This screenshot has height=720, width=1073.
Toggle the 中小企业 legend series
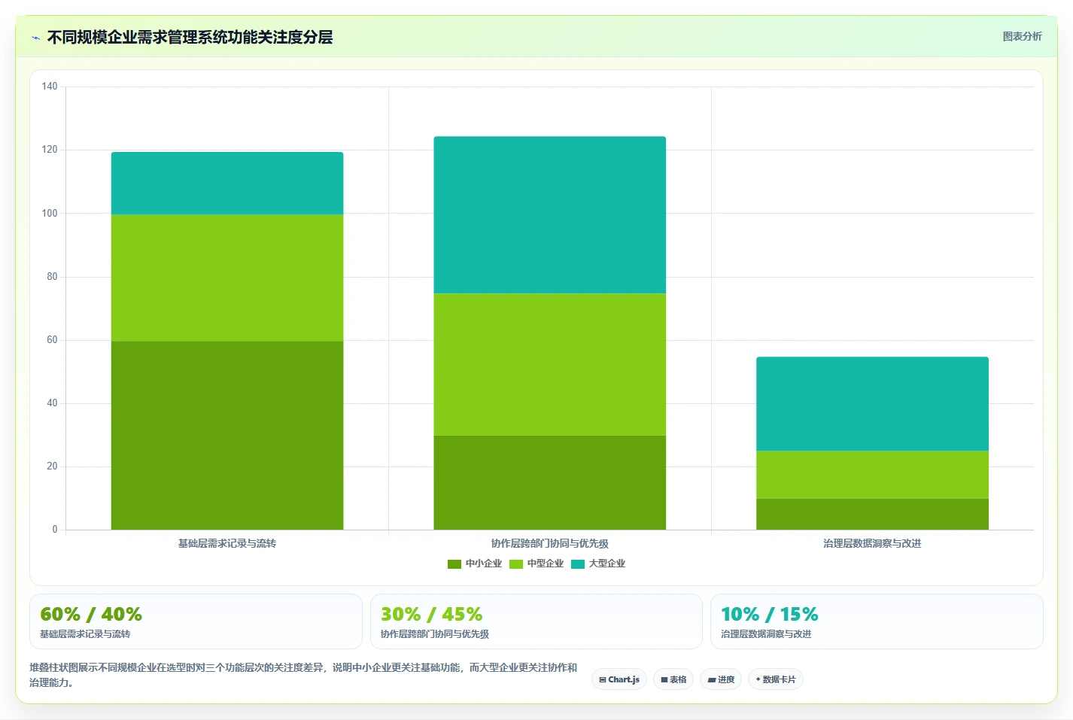(475, 564)
